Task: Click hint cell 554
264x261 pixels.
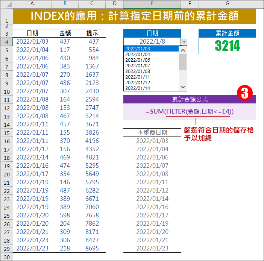Action: click(x=92, y=50)
